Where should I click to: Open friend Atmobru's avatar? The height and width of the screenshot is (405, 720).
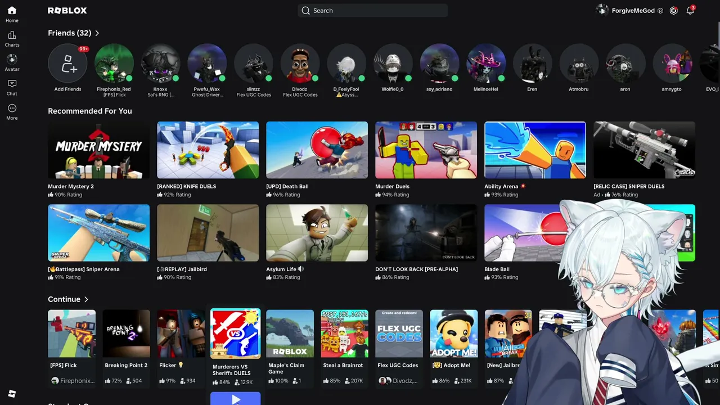coord(578,64)
